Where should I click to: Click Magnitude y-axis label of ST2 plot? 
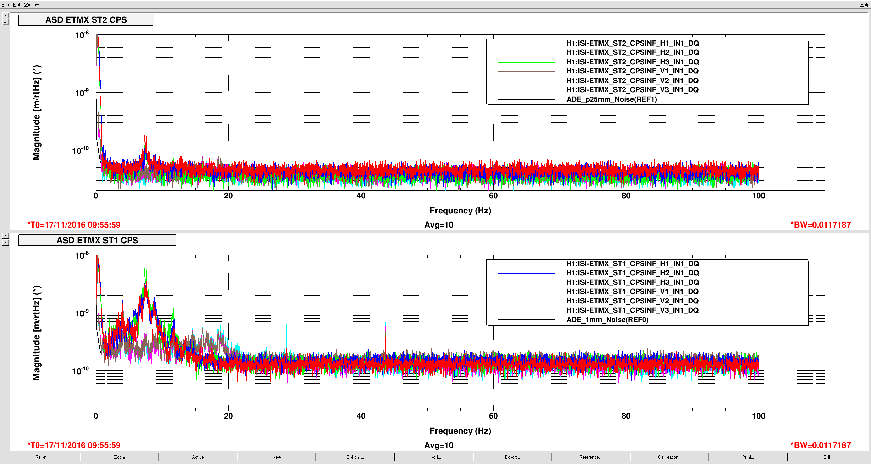tap(36, 113)
